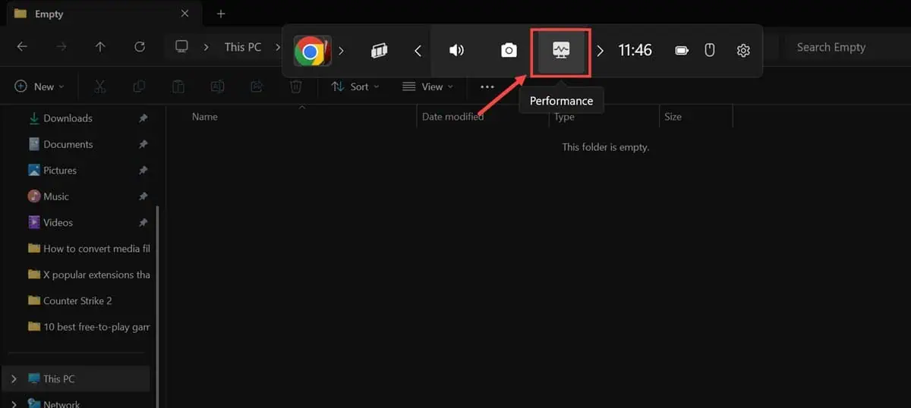Unpin Pictures using its pin icon
This screenshot has width=911, height=408.
(143, 170)
